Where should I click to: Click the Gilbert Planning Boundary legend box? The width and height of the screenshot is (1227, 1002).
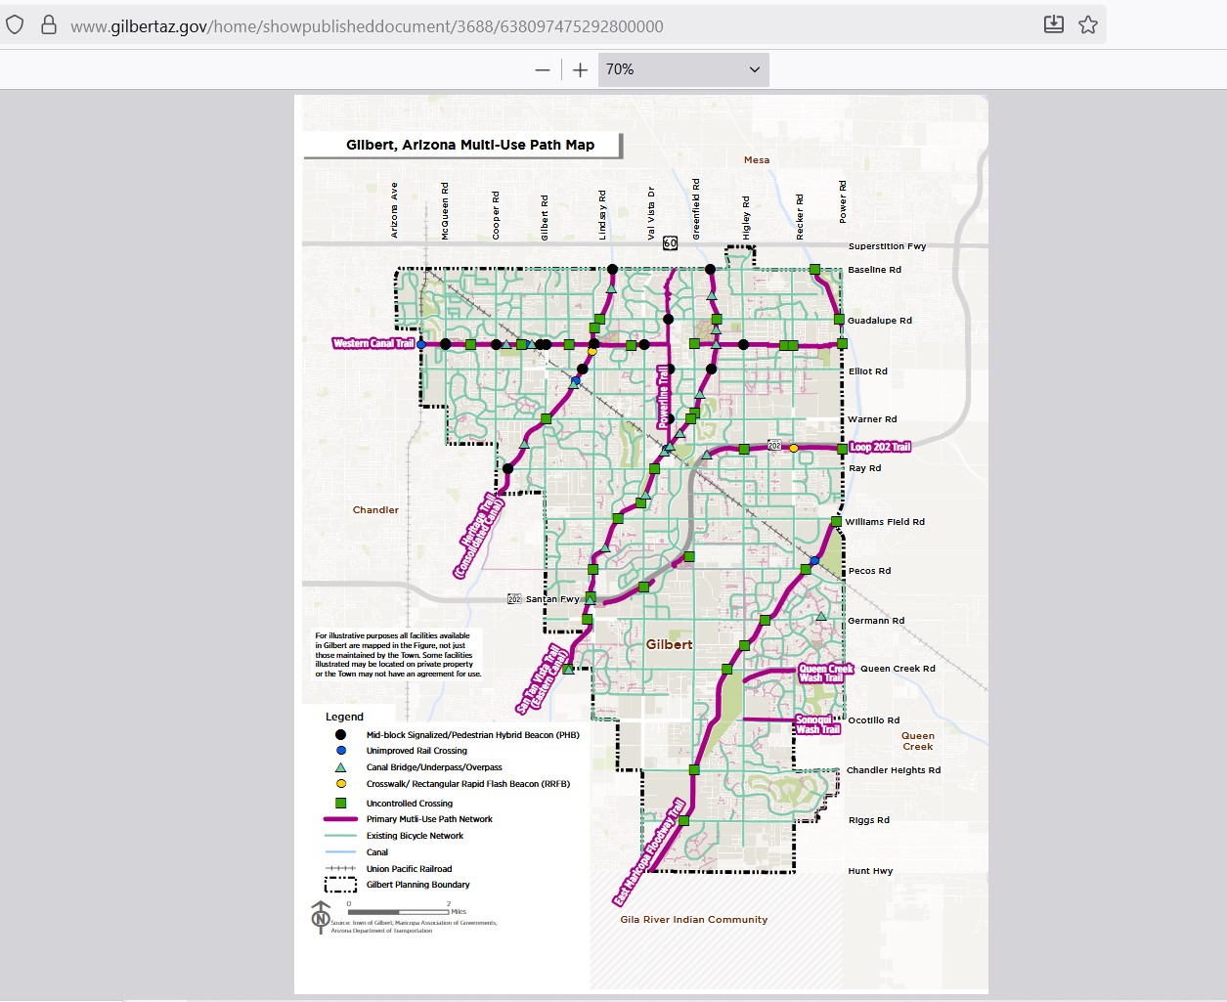click(x=340, y=885)
